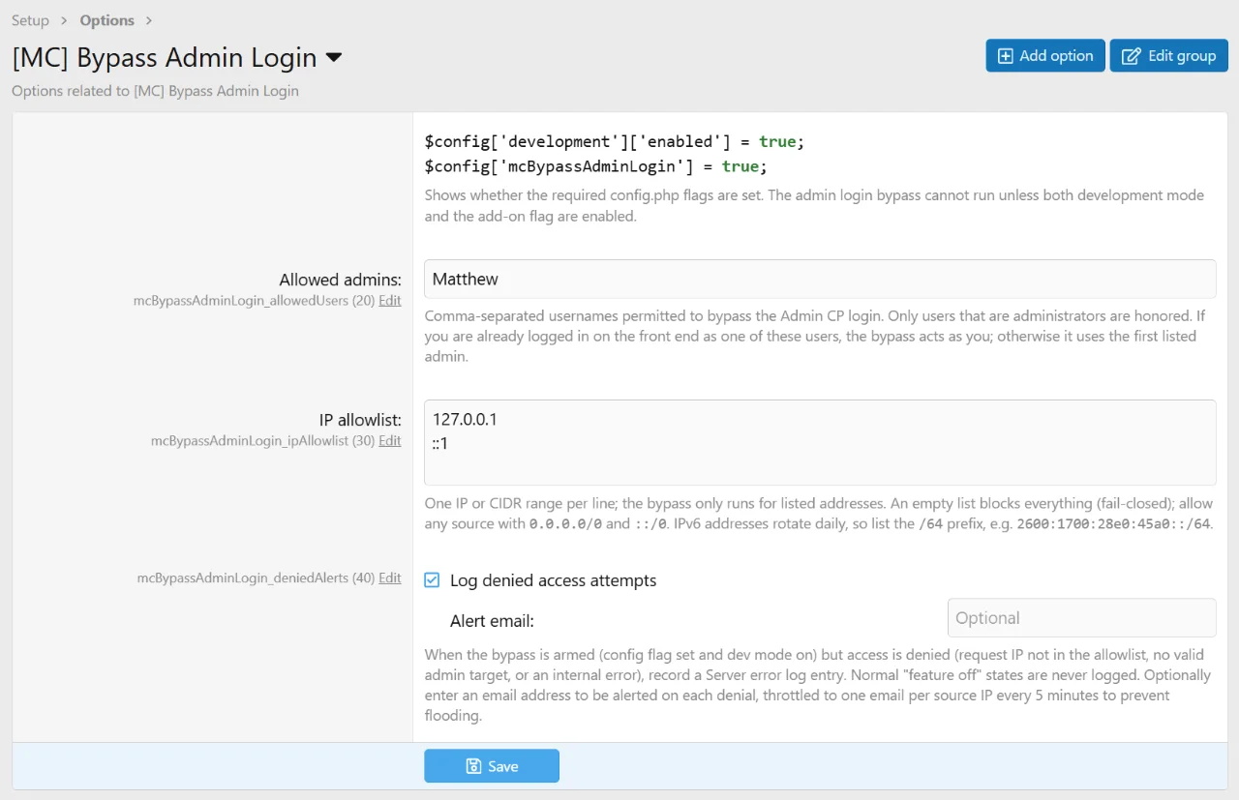Click the 2600:1700:28e0:45a0::/64 example text
1239x800 pixels.
pyautogui.click(x=1113, y=523)
